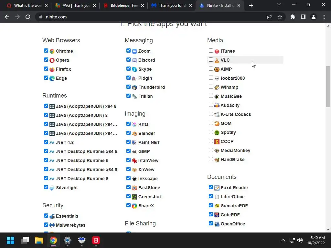Reload the ninite.com page
The image size is (331, 248).
(28, 17)
